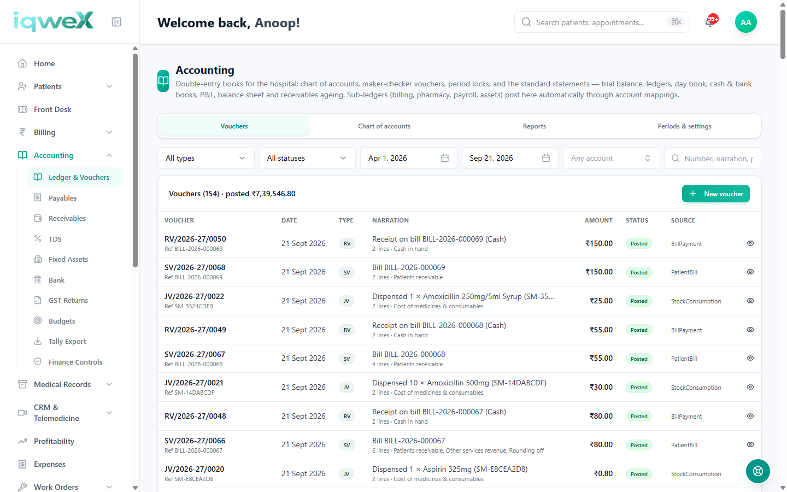Open notifications bell
This screenshot has height=492, width=787.
click(x=709, y=22)
